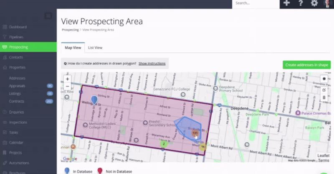The height and width of the screenshot is (174, 334).
Task: Click the Genazzano FCJ College map marker
Action: [x=183, y=95]
